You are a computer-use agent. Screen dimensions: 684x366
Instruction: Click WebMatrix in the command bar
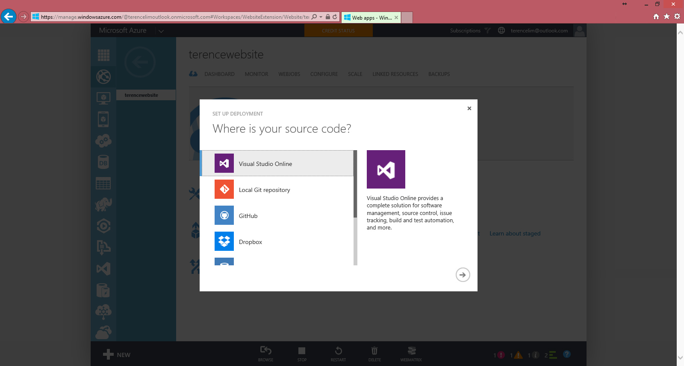tap(411, 354)
